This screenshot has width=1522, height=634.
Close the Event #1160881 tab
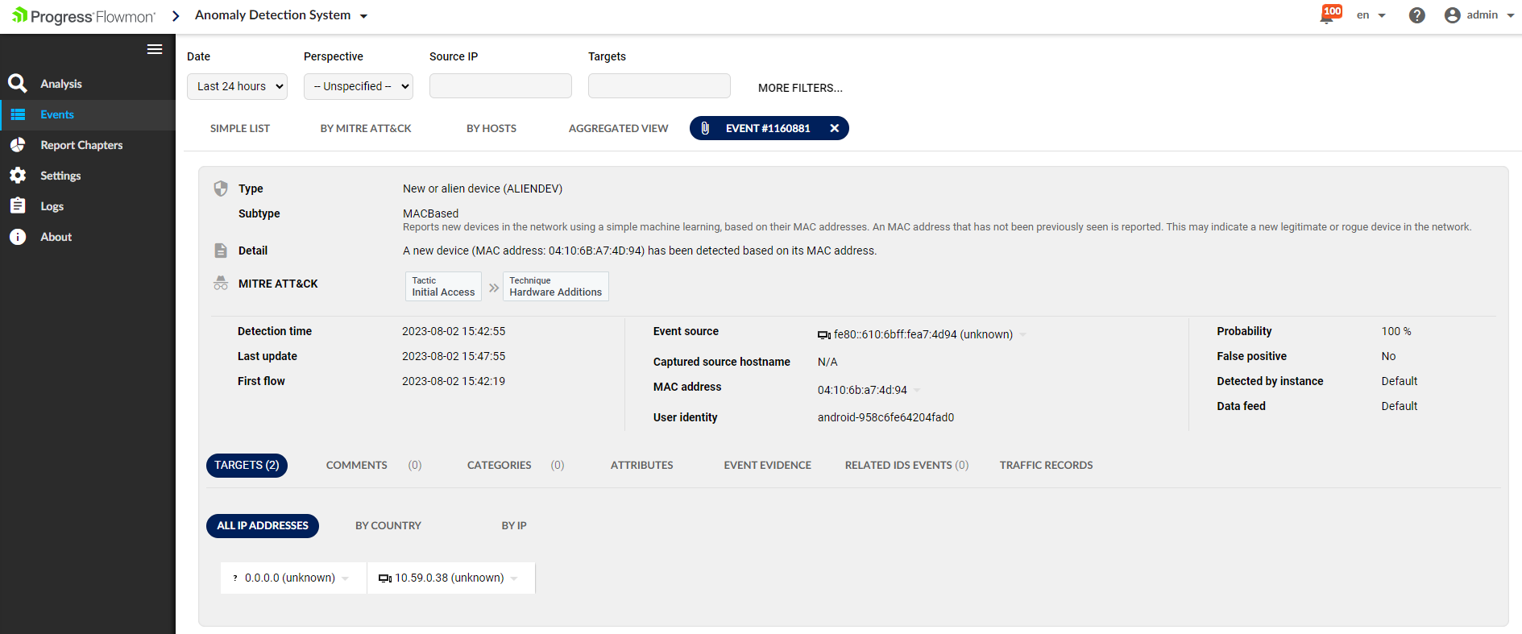coord(835,128)
